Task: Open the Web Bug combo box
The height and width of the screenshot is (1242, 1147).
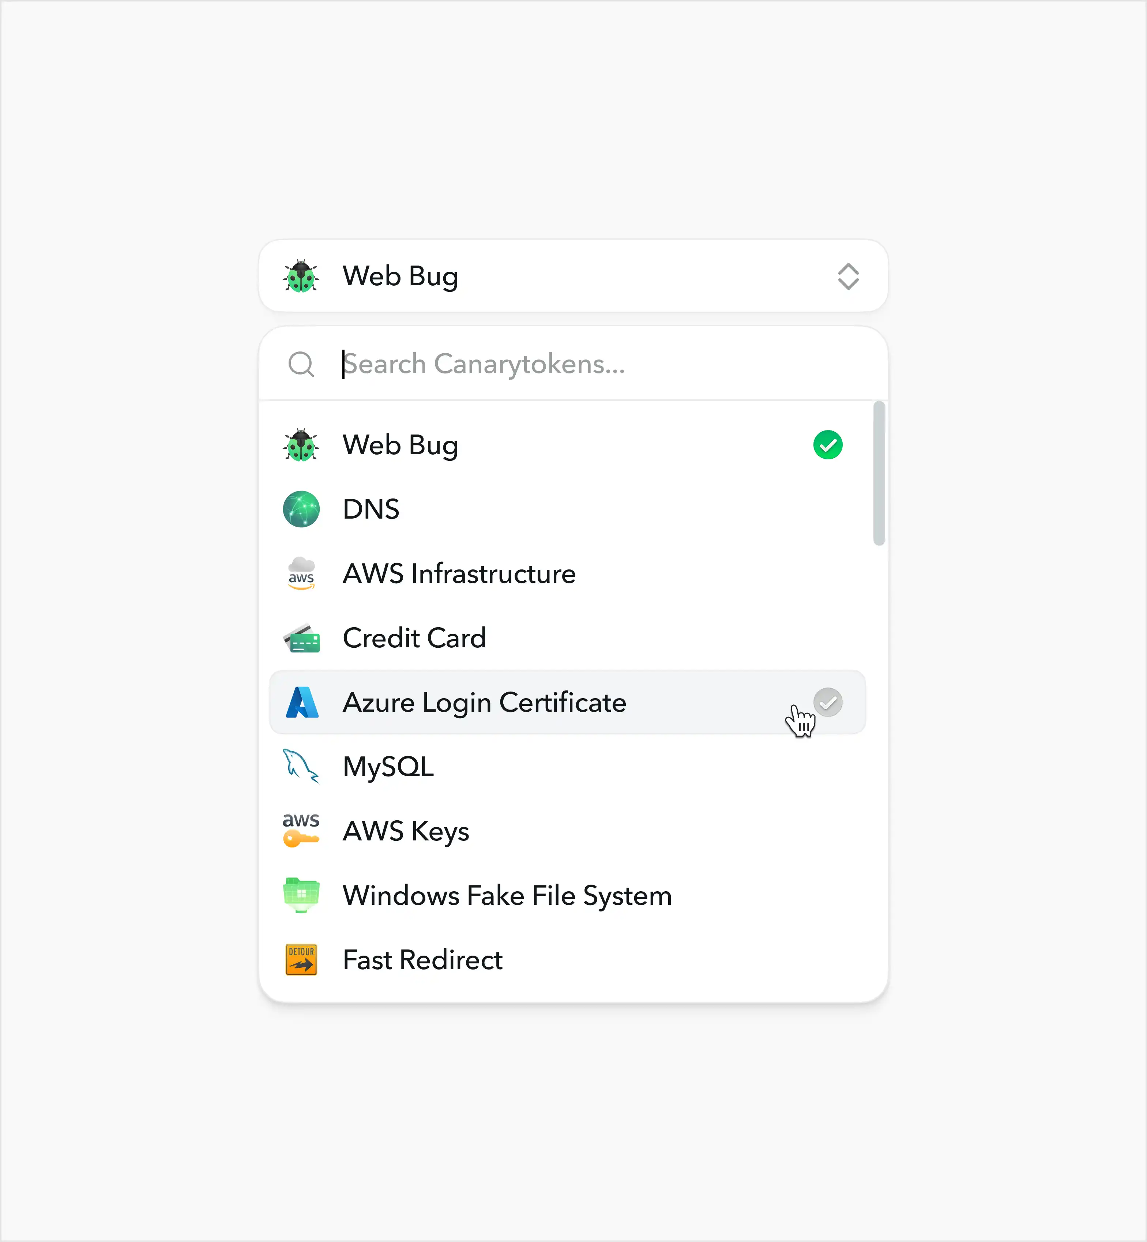Action: click(x=573, y=276)
